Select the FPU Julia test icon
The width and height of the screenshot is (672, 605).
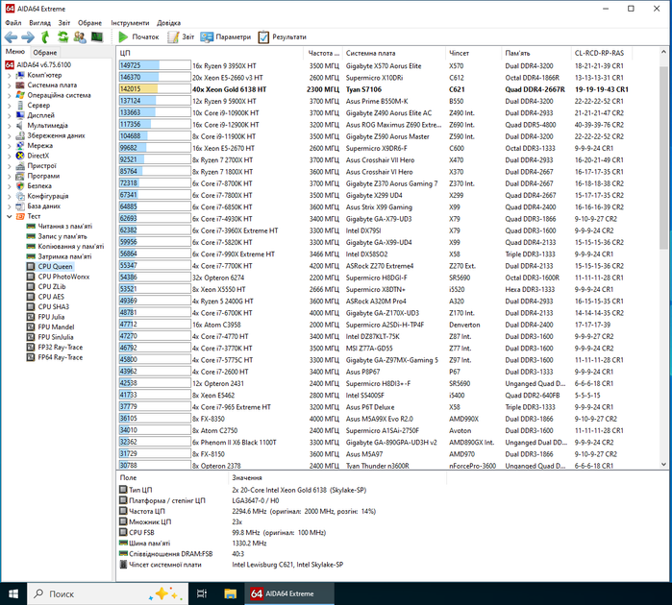click(31, 317)
